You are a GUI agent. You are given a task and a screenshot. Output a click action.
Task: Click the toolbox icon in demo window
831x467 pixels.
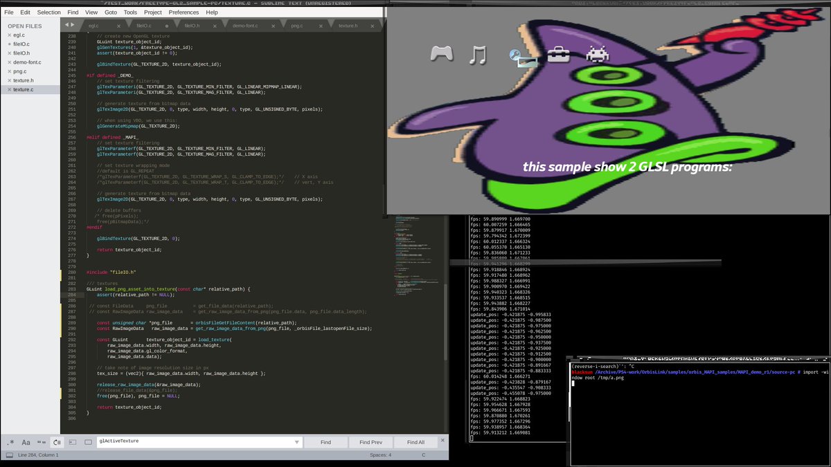[559, 54]
